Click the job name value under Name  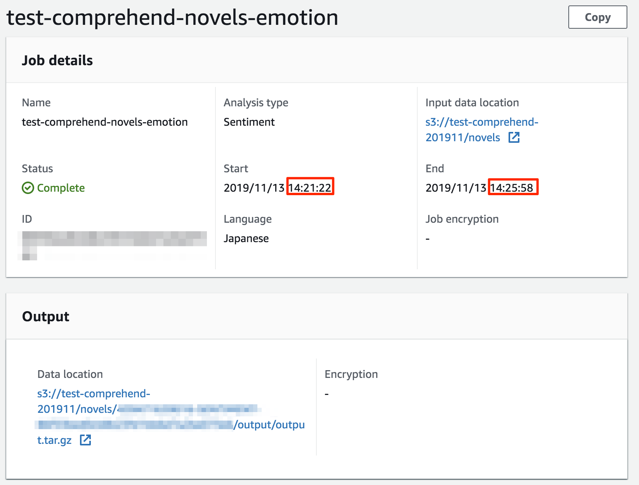pyautogui.click(x=105, y=122)
